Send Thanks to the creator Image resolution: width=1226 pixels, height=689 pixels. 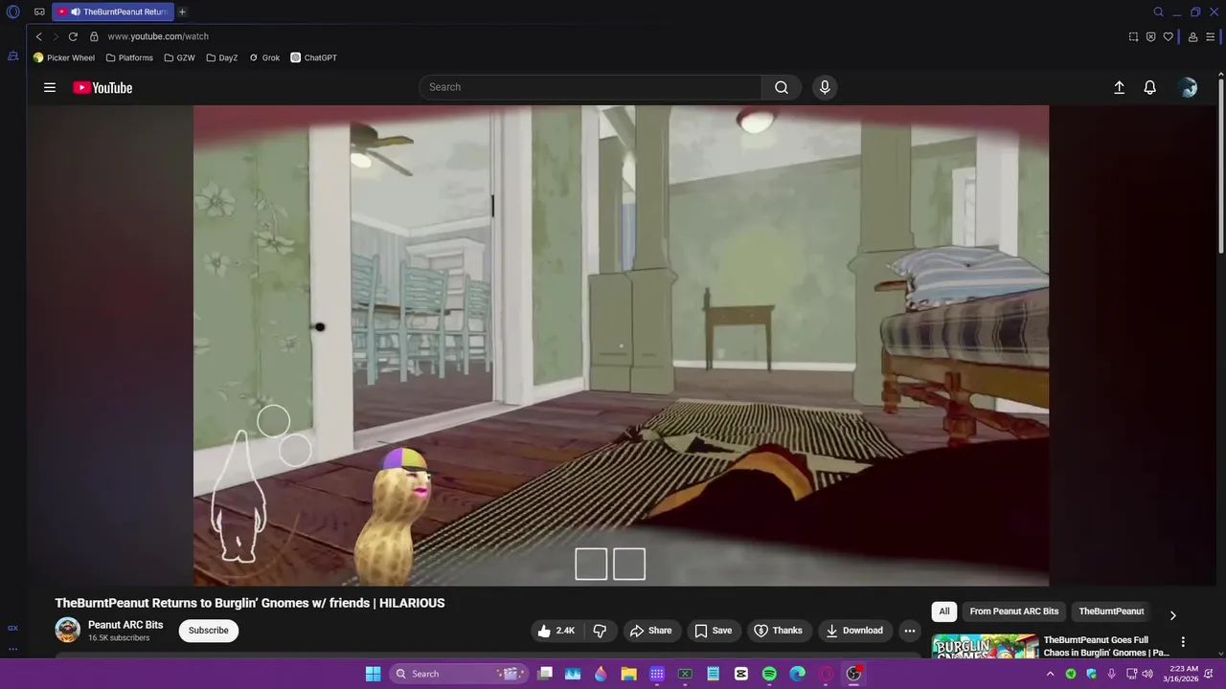click(x=779, y=631)
